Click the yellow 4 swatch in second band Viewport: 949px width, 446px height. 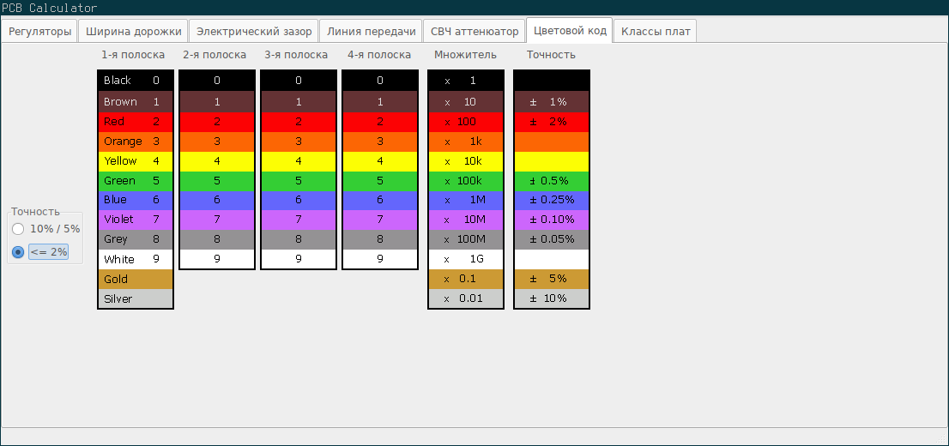pos(217,161)
